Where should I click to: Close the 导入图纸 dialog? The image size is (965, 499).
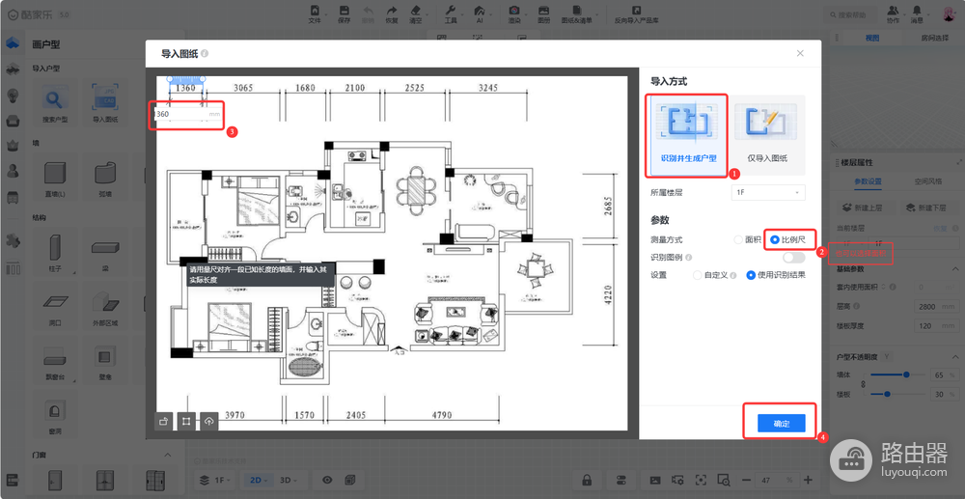(800, 53)
